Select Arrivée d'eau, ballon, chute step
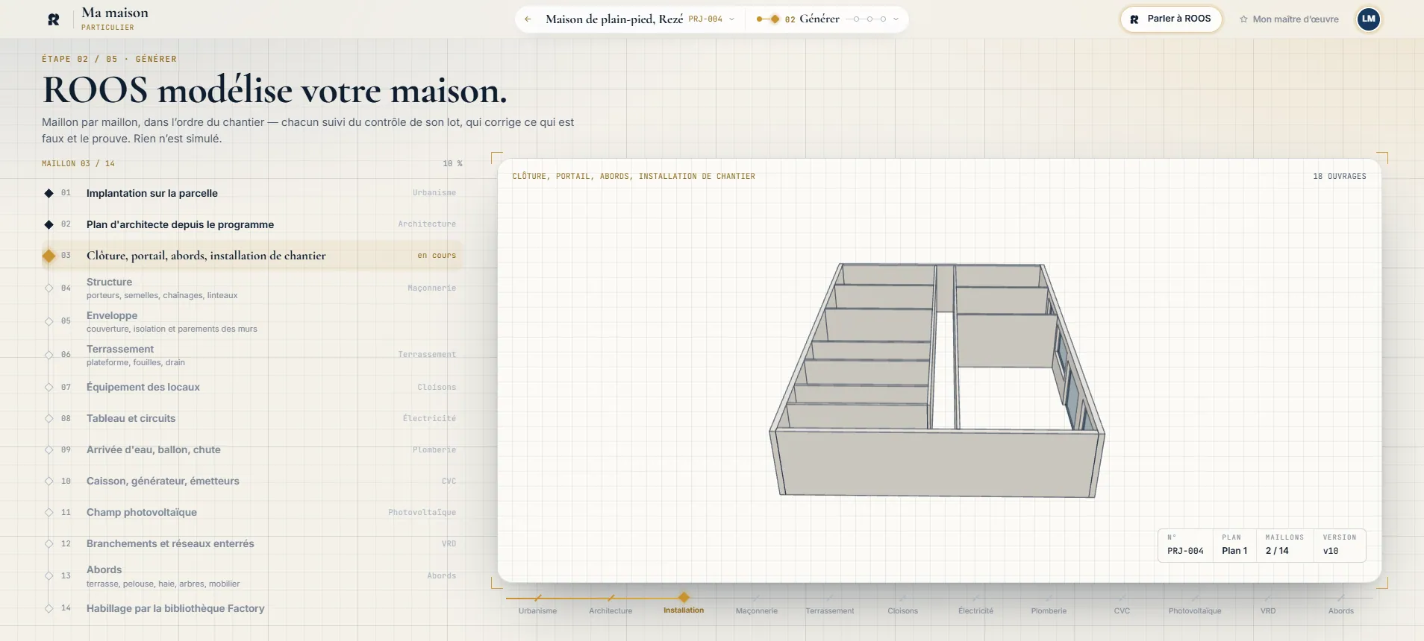 pyautogui.click(x=252, y=449)
